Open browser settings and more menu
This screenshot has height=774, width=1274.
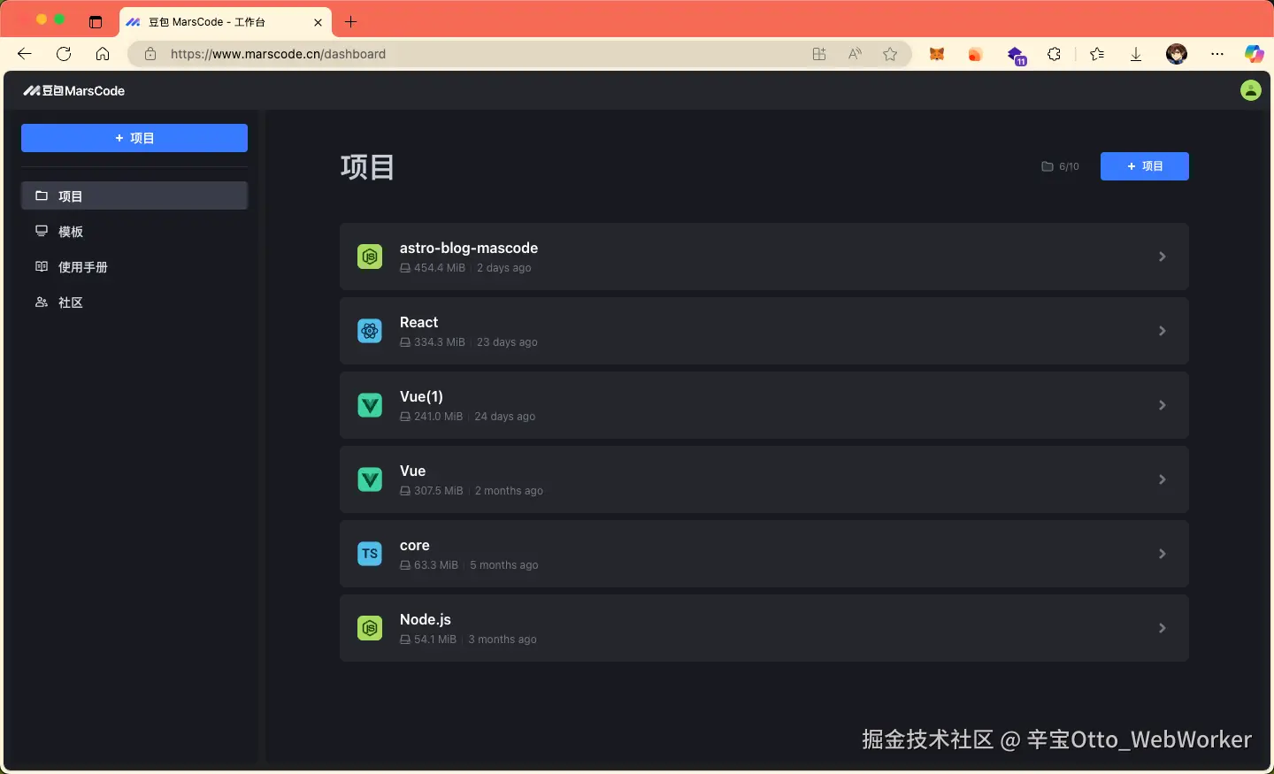1217,54
